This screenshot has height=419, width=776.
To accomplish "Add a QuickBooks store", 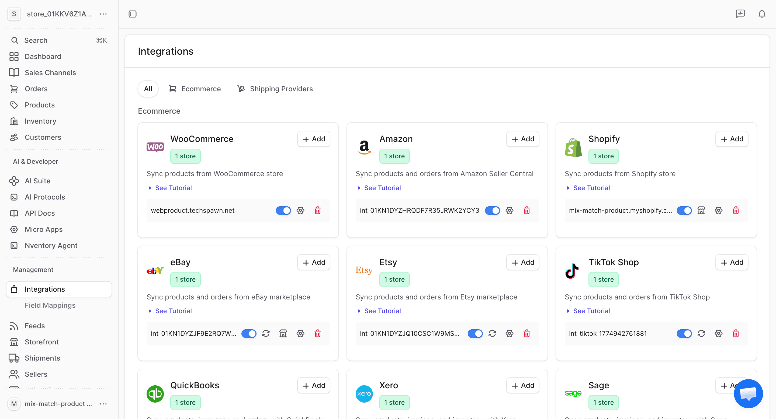I will coord(314,386).
